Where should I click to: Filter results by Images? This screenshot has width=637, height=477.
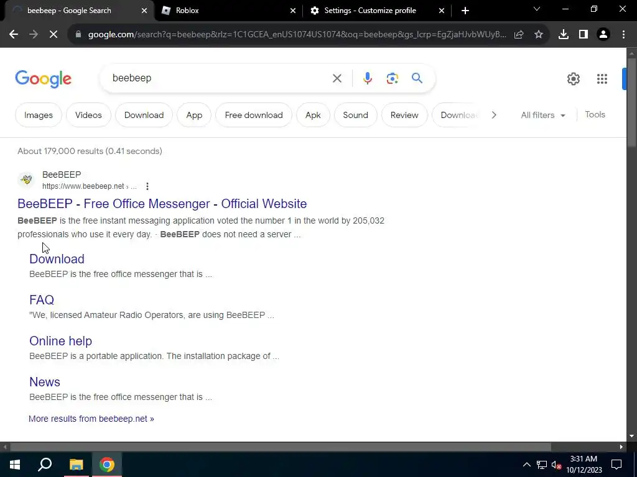tap(39, 115)
